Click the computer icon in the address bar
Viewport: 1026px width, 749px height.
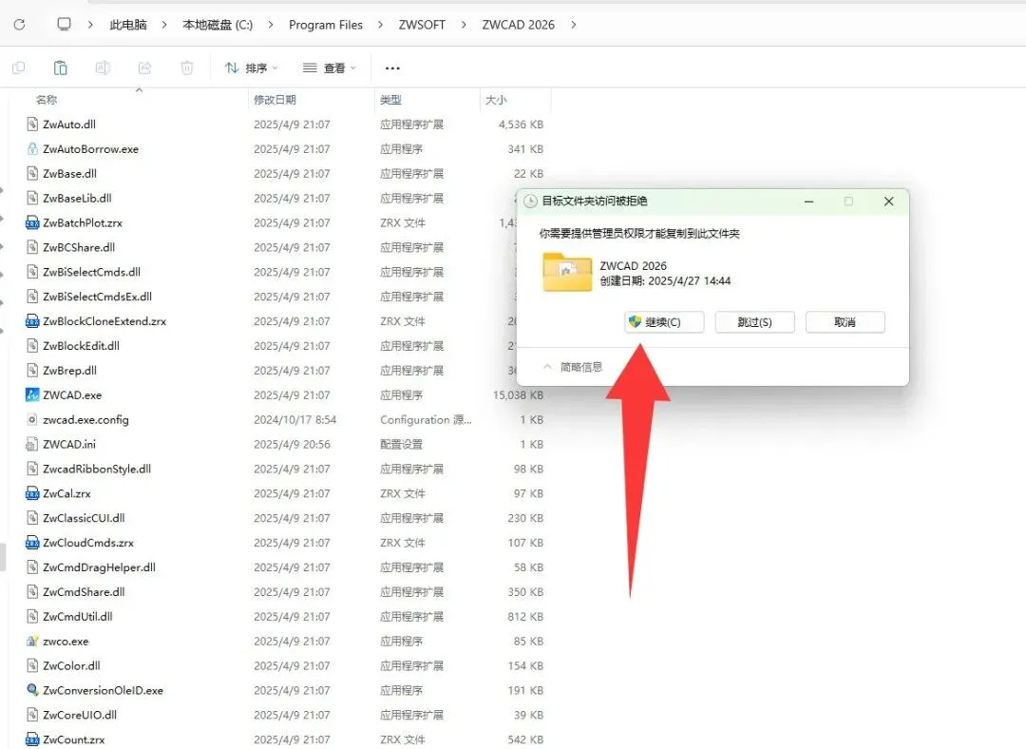pyautogui.click(x=65, y=24)
